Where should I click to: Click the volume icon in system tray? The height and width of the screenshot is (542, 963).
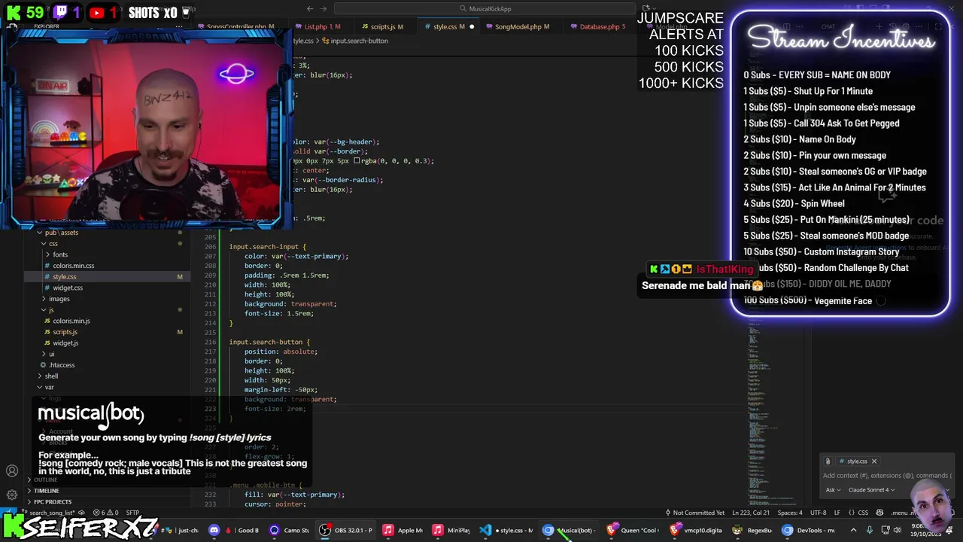[x=897, y=530]
